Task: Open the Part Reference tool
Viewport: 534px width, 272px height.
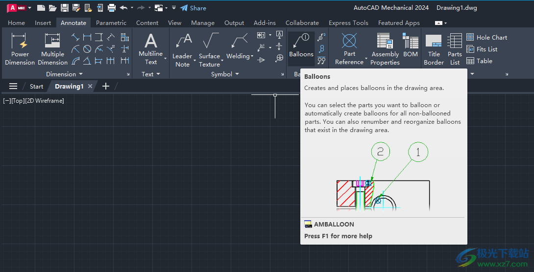Action: (349, 48)
